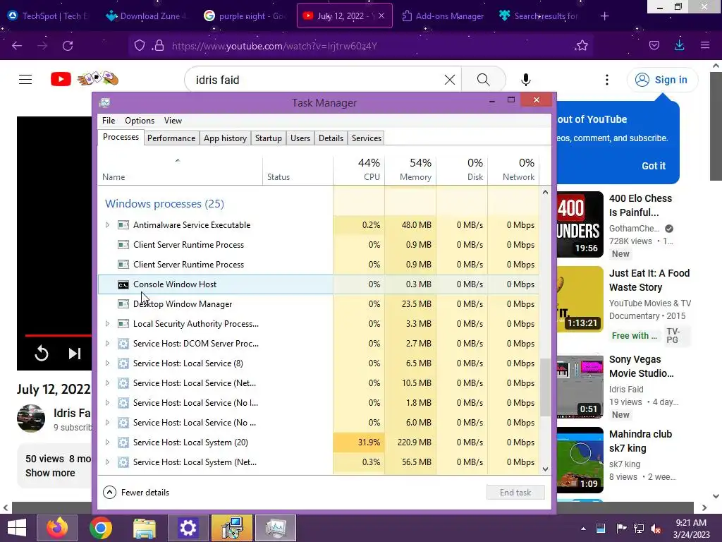Screen dimensions: 722x542
Task: Open the Idris Faid channel avatar
Action: point(31,418)
